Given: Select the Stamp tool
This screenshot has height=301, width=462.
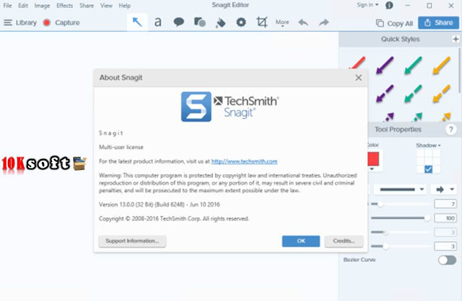Looking at the screenshot, I should 241,22.
